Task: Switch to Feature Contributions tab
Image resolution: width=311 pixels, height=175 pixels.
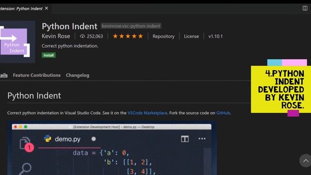Action: pos(37,75)
